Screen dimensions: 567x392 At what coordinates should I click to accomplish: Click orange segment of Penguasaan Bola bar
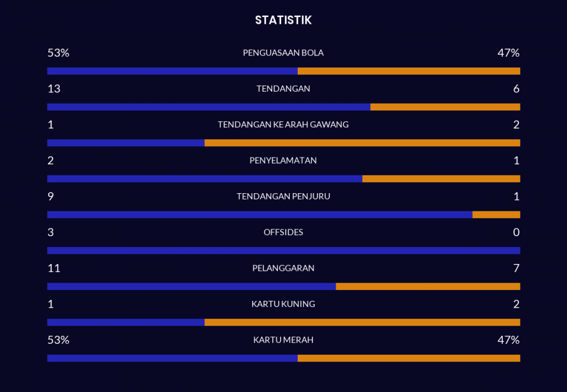(409, 71)
